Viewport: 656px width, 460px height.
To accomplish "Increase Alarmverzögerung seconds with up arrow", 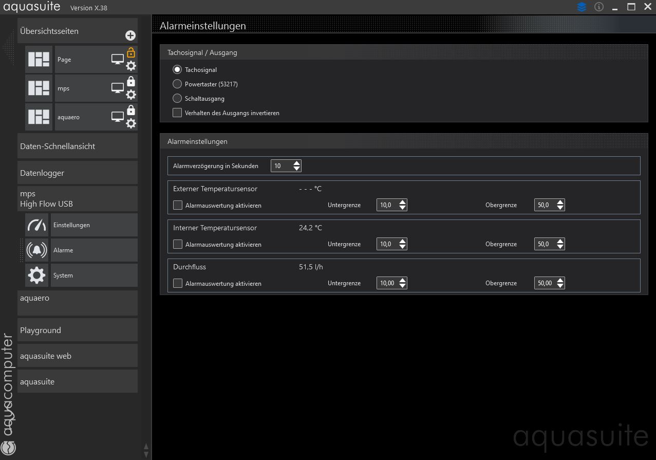I will point(296,163).
